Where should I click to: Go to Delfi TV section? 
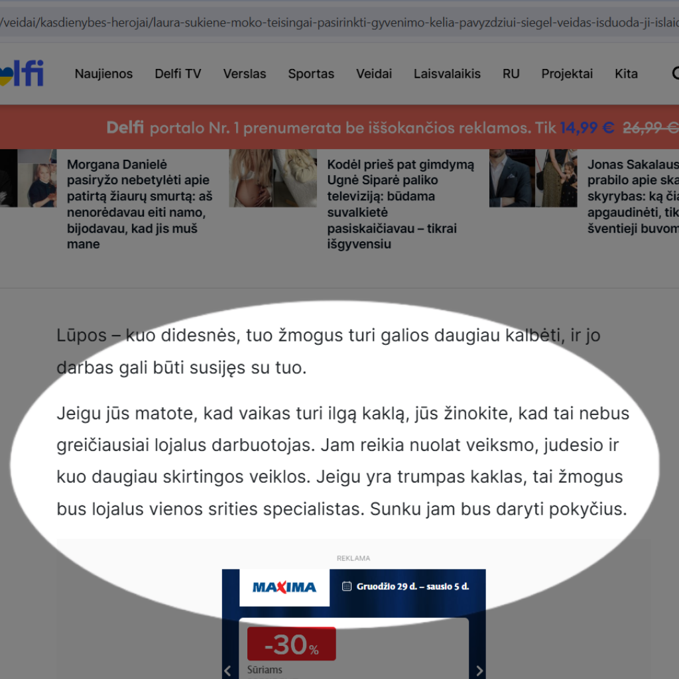coord(178,74)
